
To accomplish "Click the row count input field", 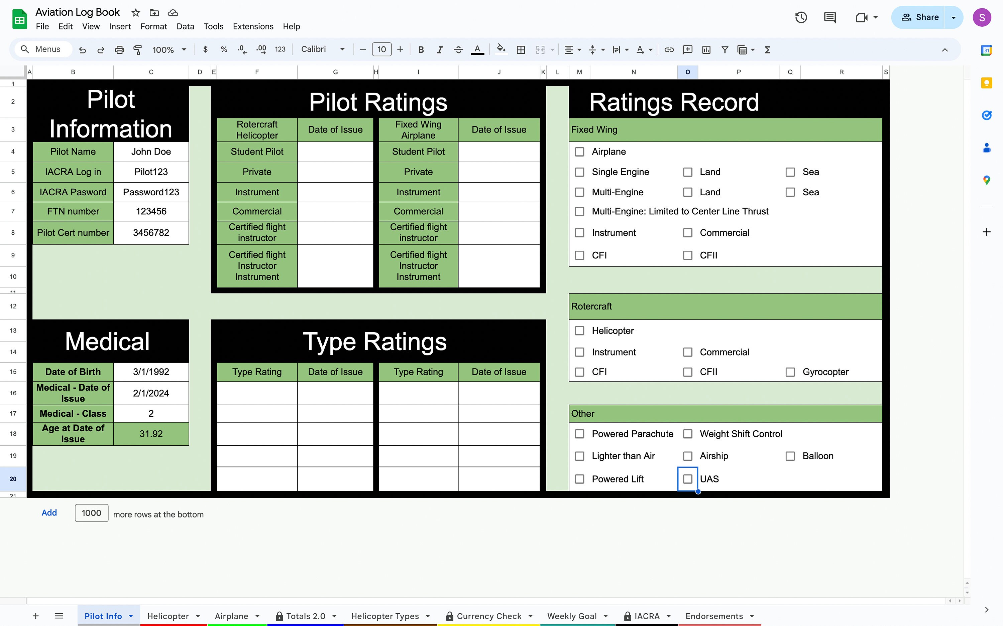I will [x=91, y=512].
